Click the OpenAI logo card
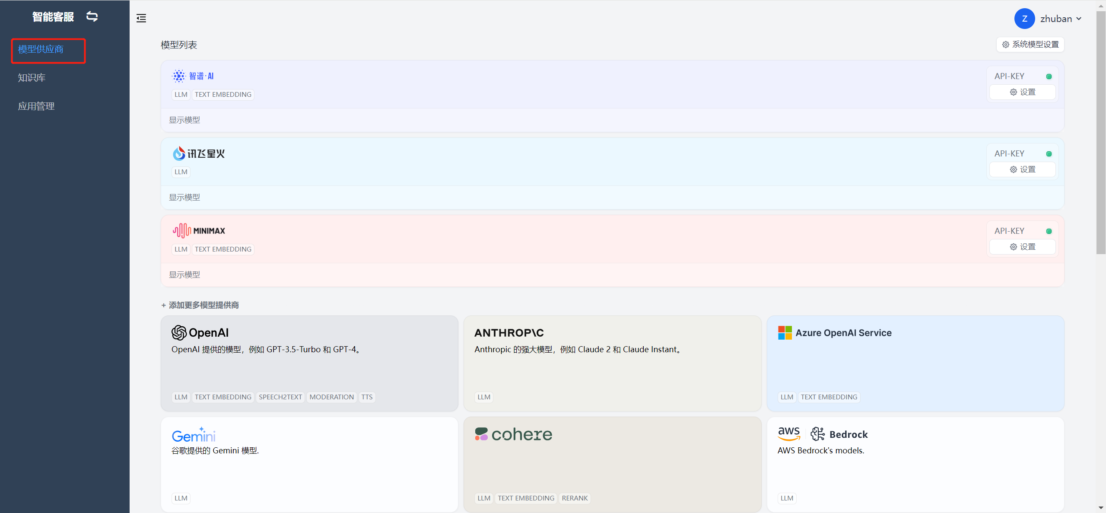This screenshot has width=1106, height=513. pyautogui.click(x=200, y=333)
